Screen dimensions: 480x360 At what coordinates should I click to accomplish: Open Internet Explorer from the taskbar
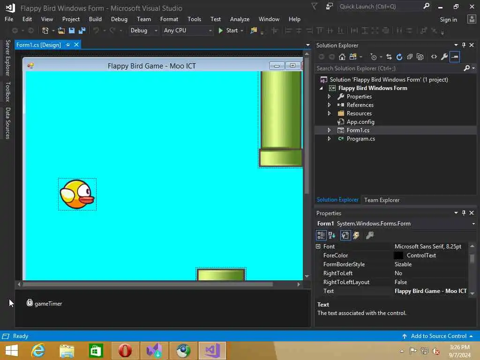coord(38,351)
